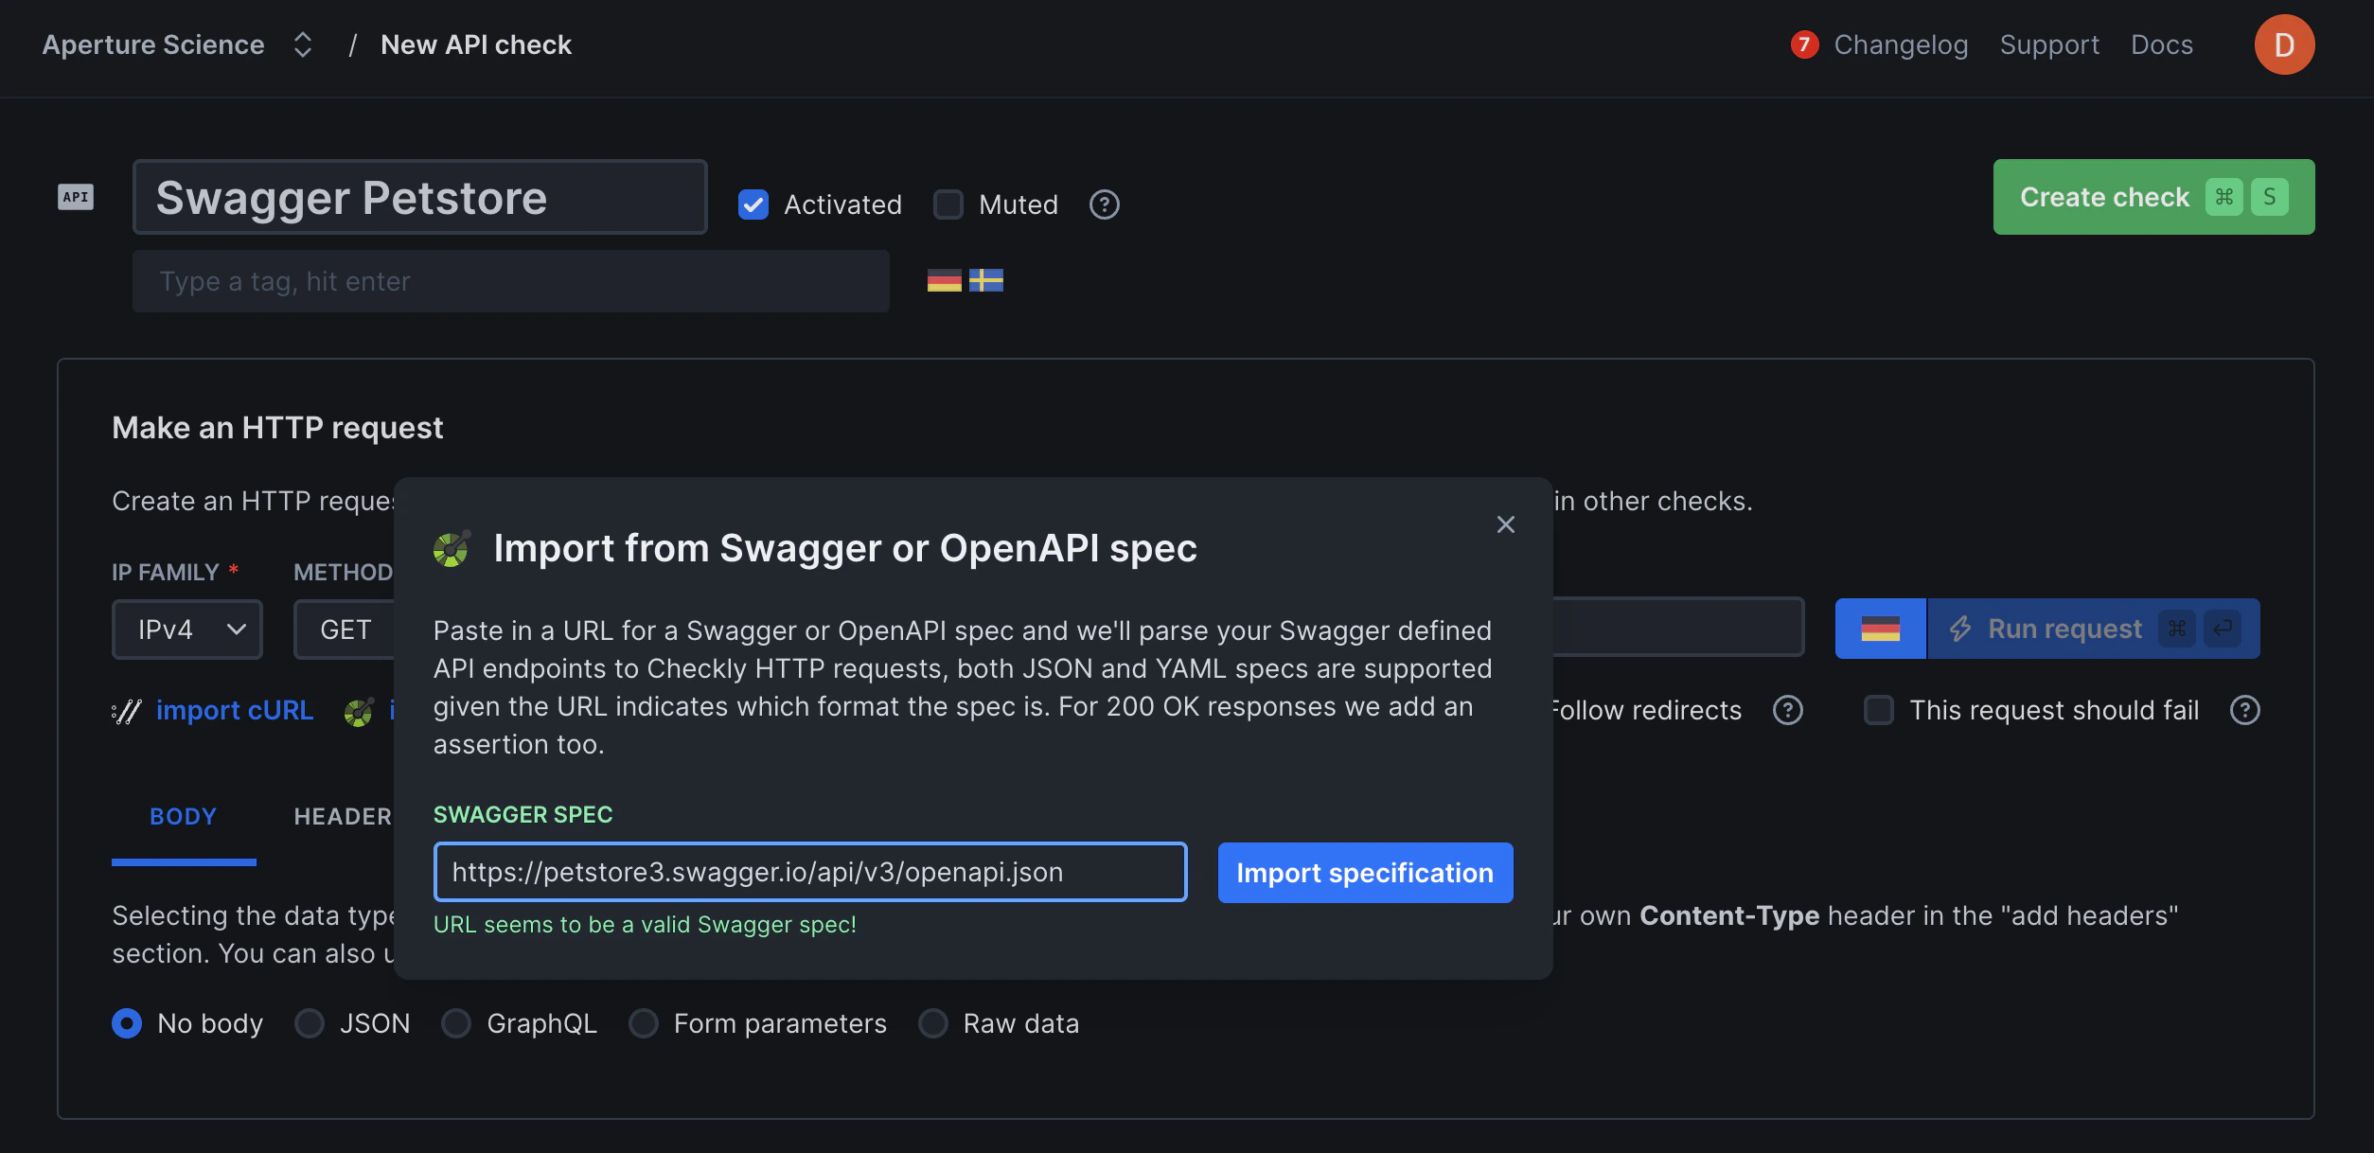Image resolution: width=2374 pixels, height=1153 pixels.
Task: Open the Aperture Science workspace switcher
Action: (x=302, y=44)
